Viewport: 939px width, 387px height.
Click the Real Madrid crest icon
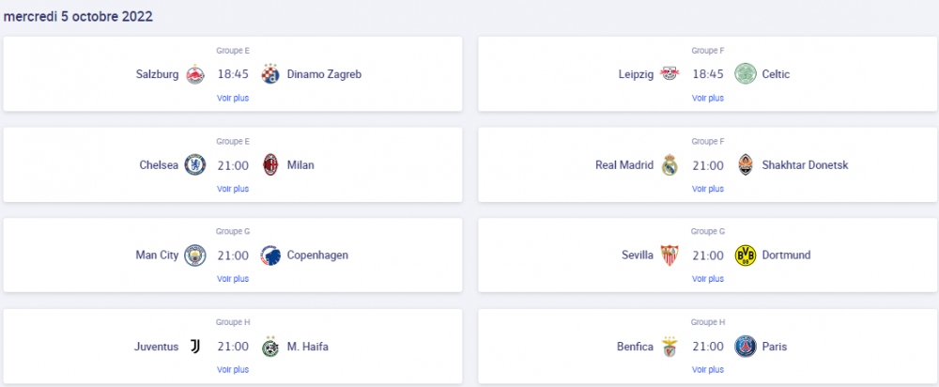670,165
